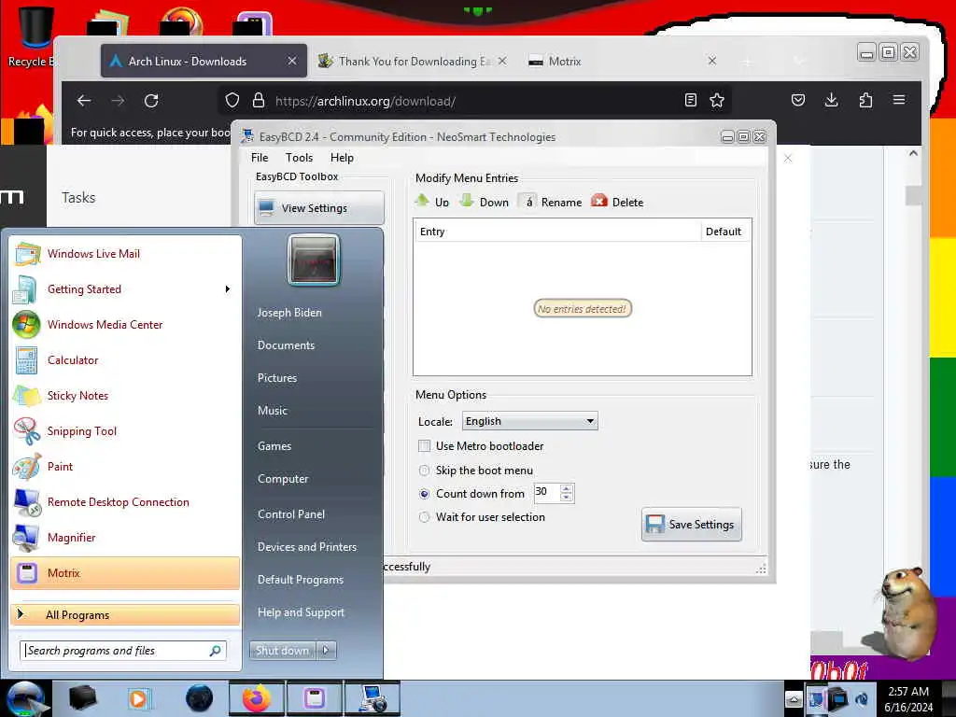956x717 pixels.
Task: Launch Snipping Tool
Action: [125, 431]
